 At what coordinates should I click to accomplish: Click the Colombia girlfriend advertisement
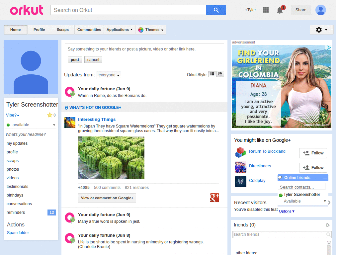pyautogui.click(x=282, y=87)
